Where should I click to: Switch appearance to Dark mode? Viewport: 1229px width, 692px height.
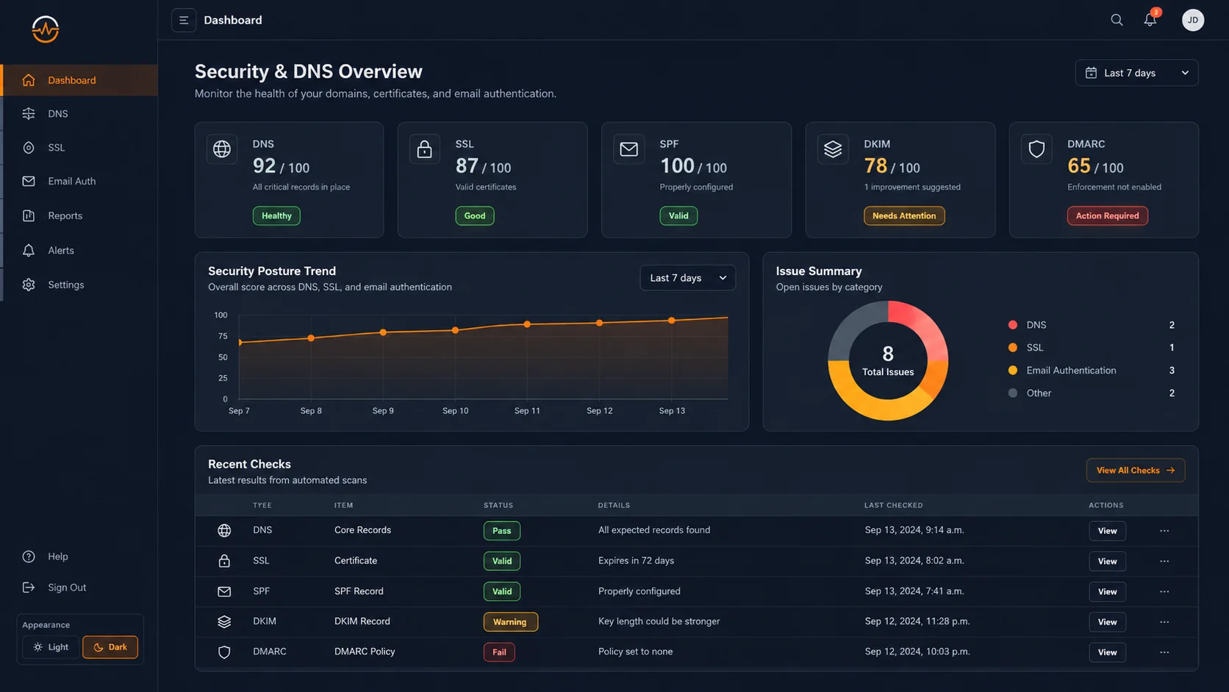click(110, 647)
